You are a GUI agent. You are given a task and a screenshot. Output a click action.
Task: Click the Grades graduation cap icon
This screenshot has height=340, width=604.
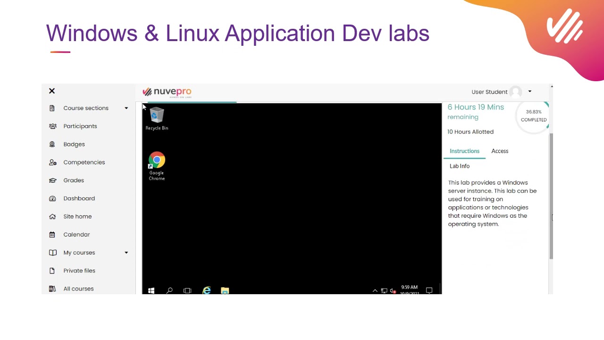click(52, 180)
